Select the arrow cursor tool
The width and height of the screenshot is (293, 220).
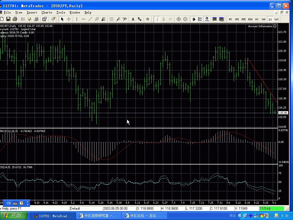[x=62, y=19]
